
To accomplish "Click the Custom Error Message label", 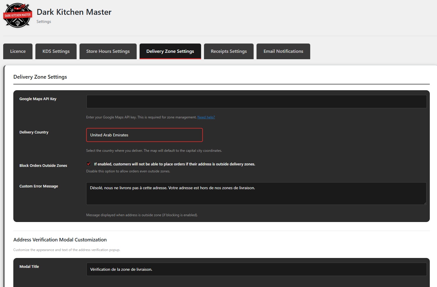I will [39, 186].
